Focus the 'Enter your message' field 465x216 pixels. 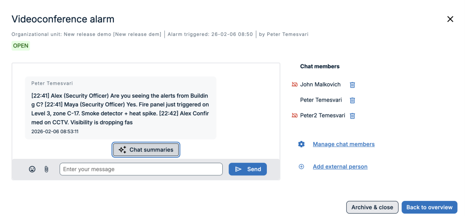141,169
